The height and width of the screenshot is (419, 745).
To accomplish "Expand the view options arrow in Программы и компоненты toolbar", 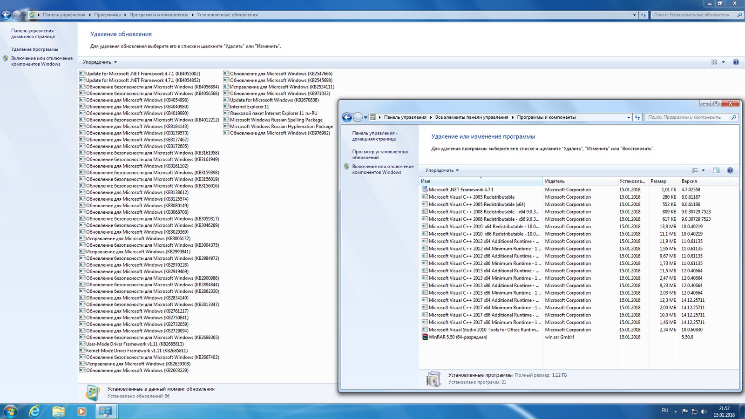I will click(703, 170).
